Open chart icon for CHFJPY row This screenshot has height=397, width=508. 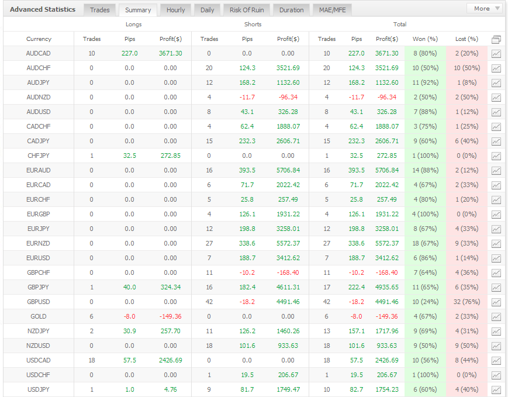(496, 156)
